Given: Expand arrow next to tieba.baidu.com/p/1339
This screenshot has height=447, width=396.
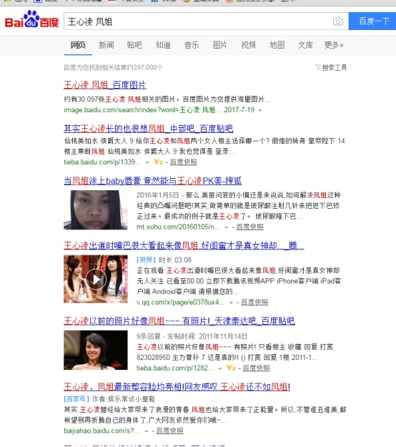Looking at the screenshot, I should tap(147, 162).
